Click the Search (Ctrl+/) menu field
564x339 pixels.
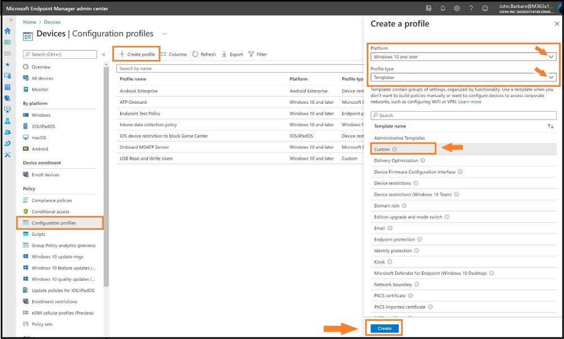click(60, 54)
